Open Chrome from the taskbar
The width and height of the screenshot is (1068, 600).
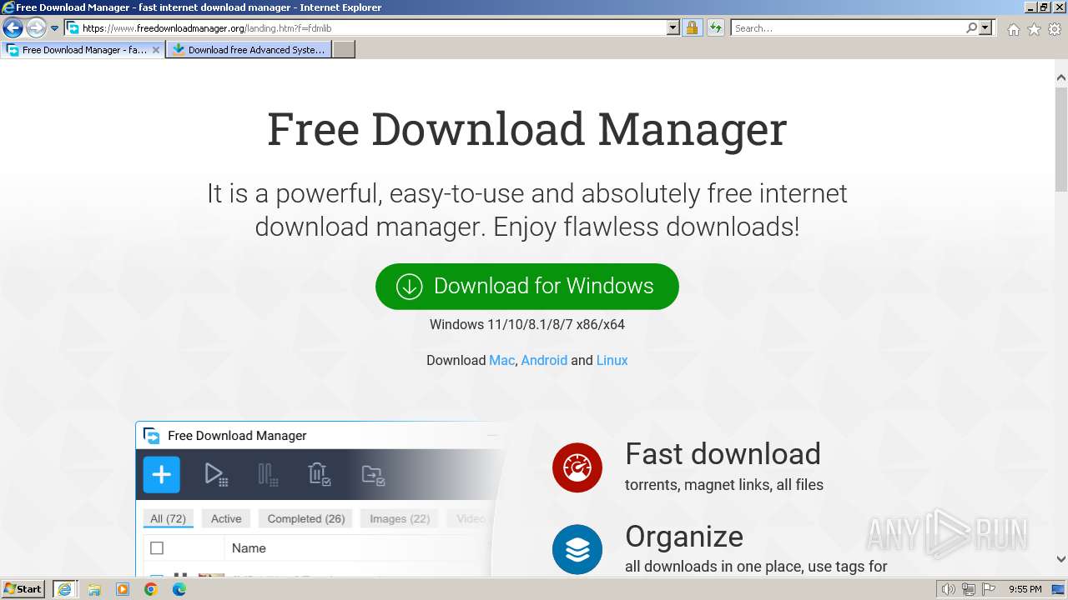pyautogui.click(x=151, y=589)
